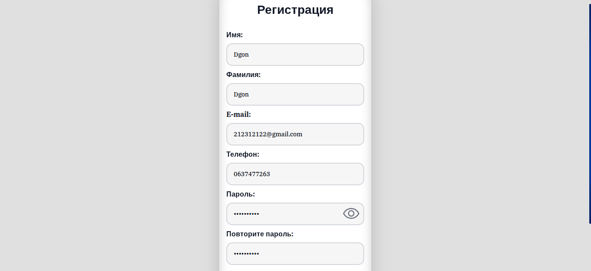The height and width of the screenshot is (271, 591).
Task: Click the 0637477263 phone number text
Action: click(x=252, y=174)
